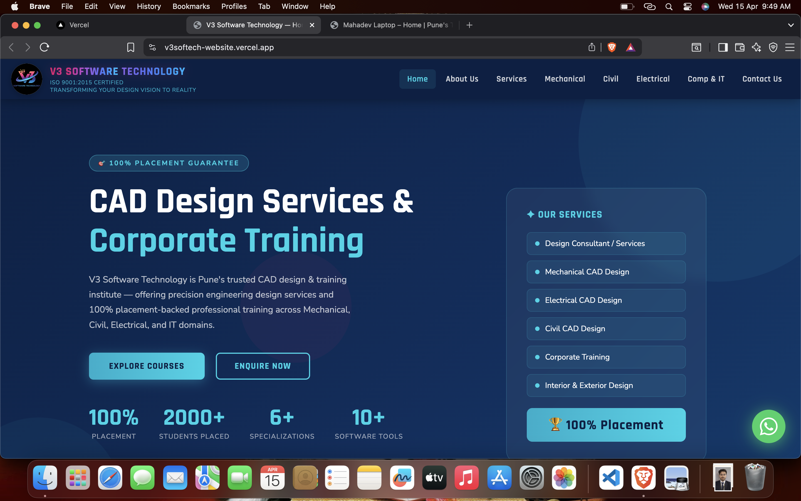Open Mechanical nav link

pos(565,79)
